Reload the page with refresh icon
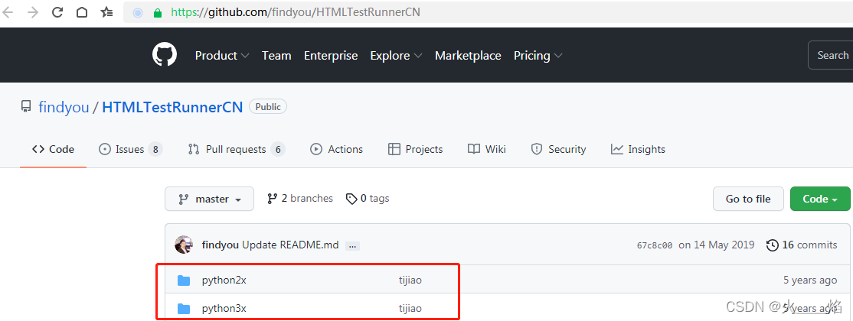The height and width of the screenshot is (321, 853). tap(57, 12)
